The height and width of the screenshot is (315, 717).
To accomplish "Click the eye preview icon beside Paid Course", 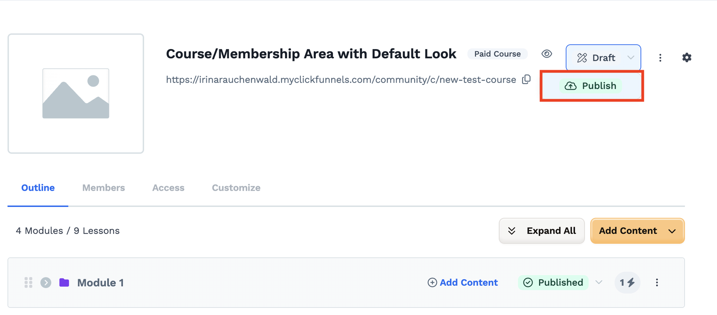I will [x=547, y=54].
